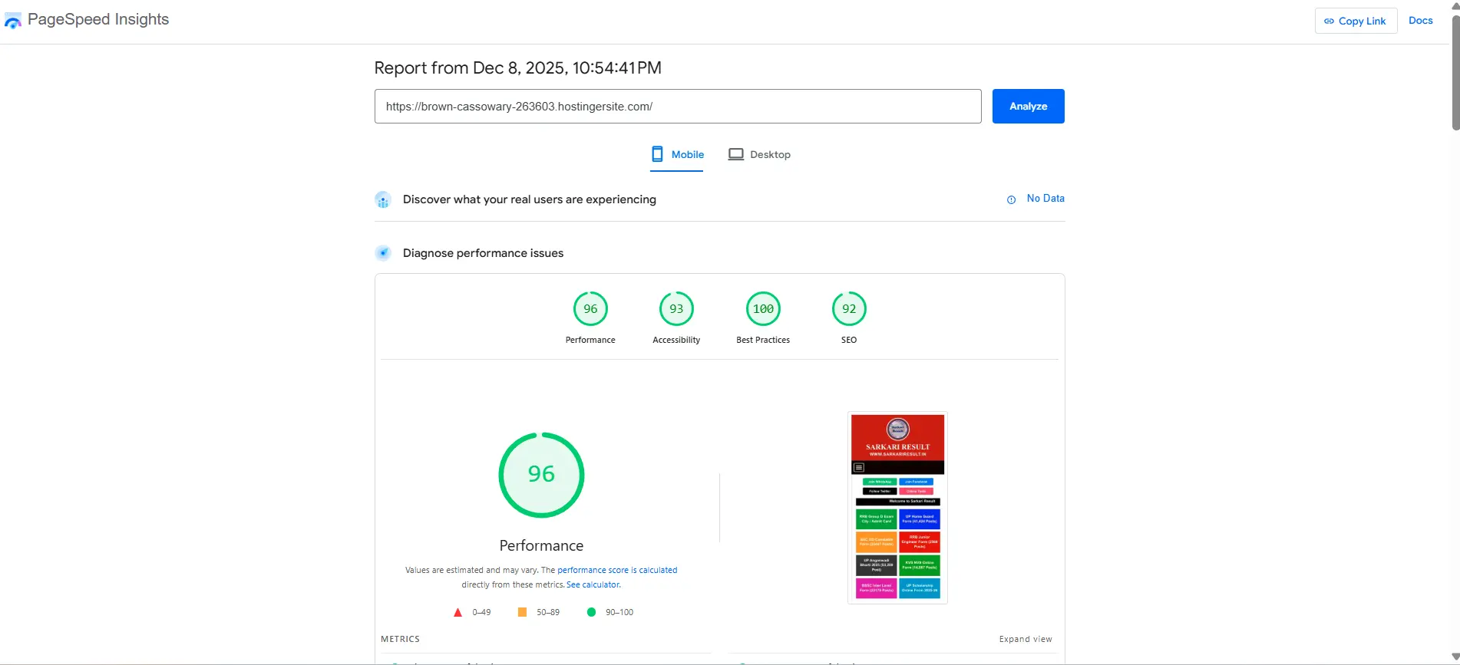This screenshot has width=1460, height=665.
Task: Click the Analyze button
Action: (x=1028, y=107)
